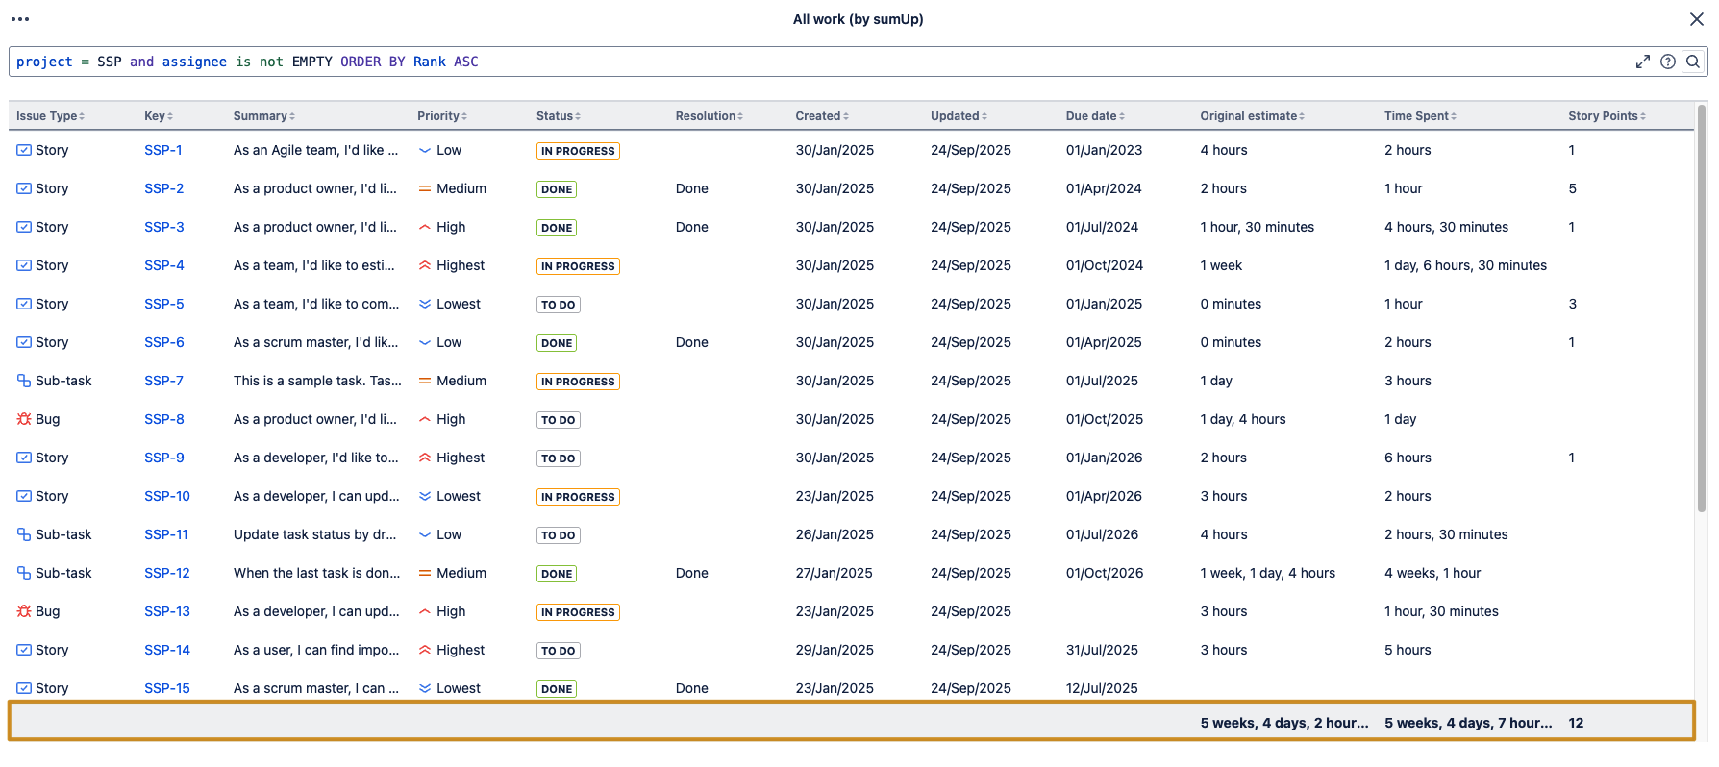Click the Sub-task icon for SSP-7

pos(24,381)
